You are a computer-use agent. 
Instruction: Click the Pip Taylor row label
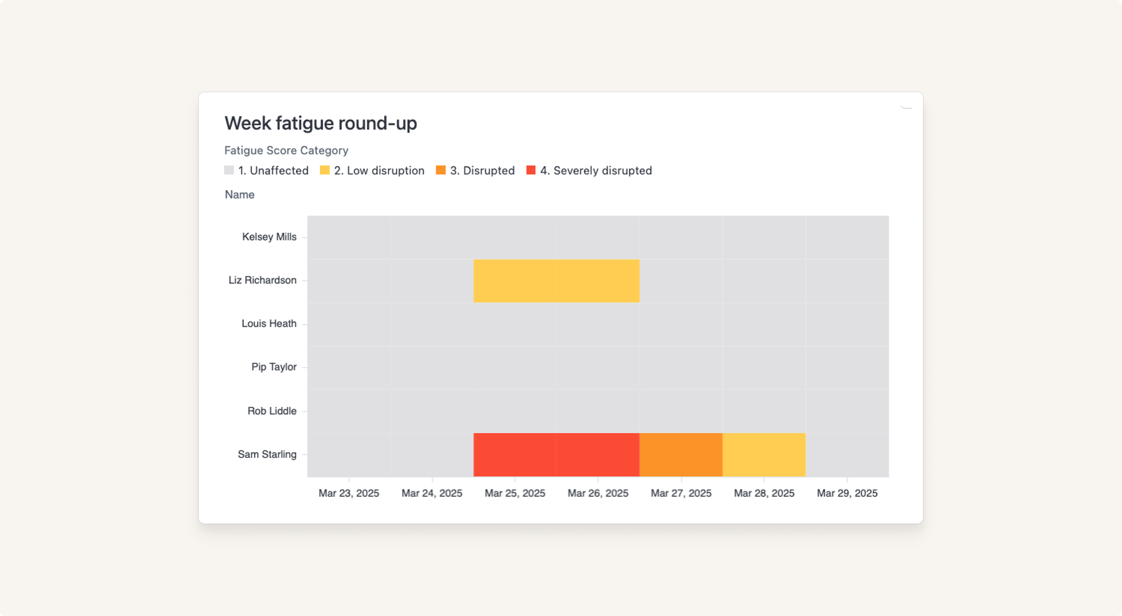274,367
